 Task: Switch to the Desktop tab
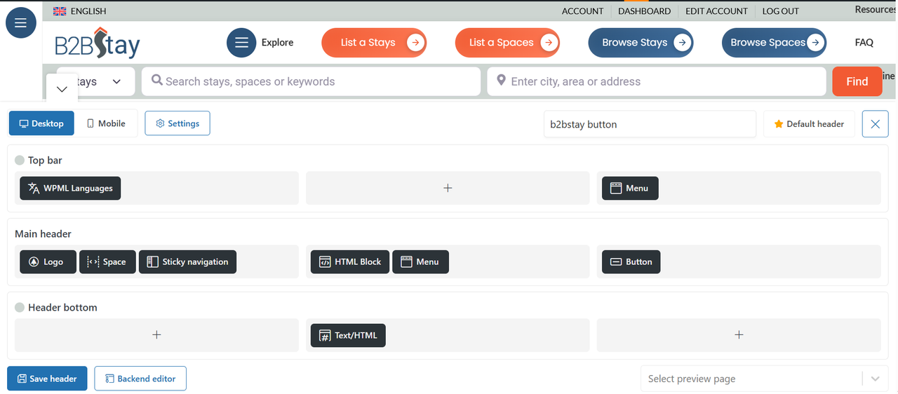[x=41, y=123]
